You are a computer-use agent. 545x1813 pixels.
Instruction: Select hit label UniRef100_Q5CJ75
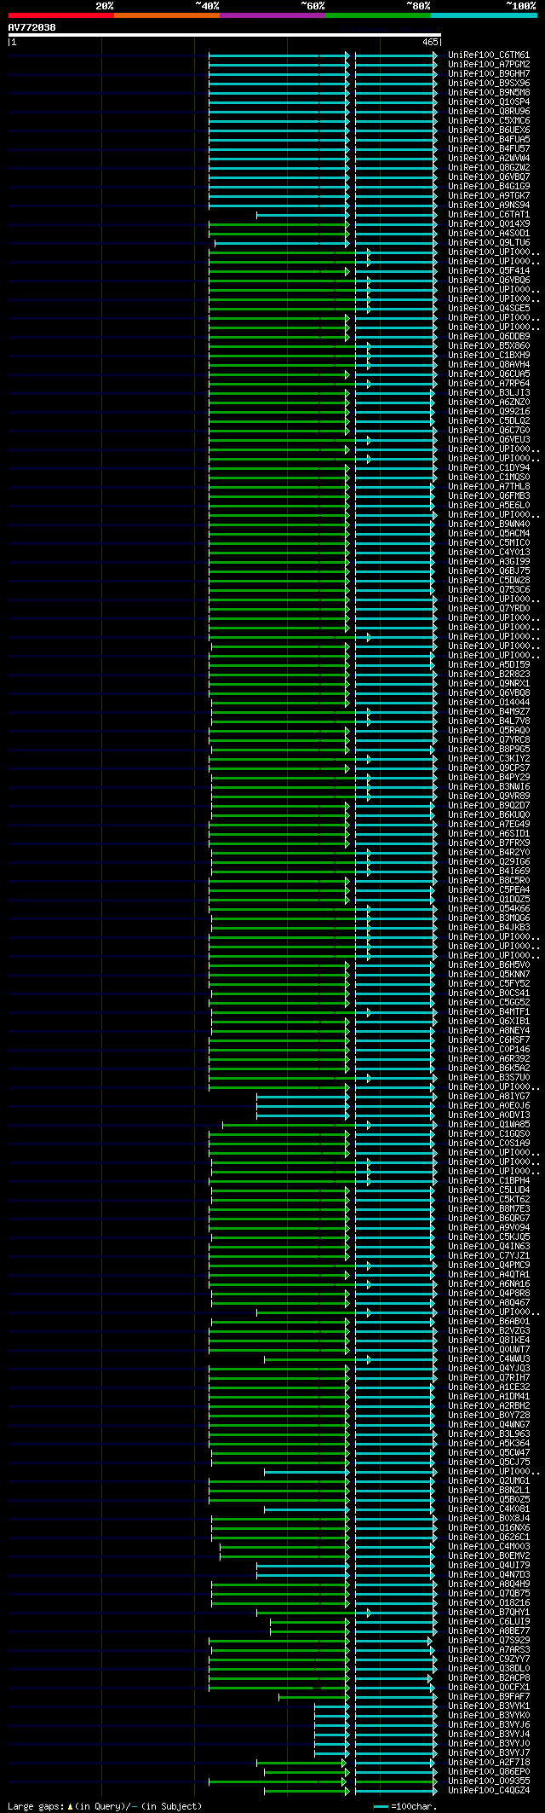click(489, 1462)
